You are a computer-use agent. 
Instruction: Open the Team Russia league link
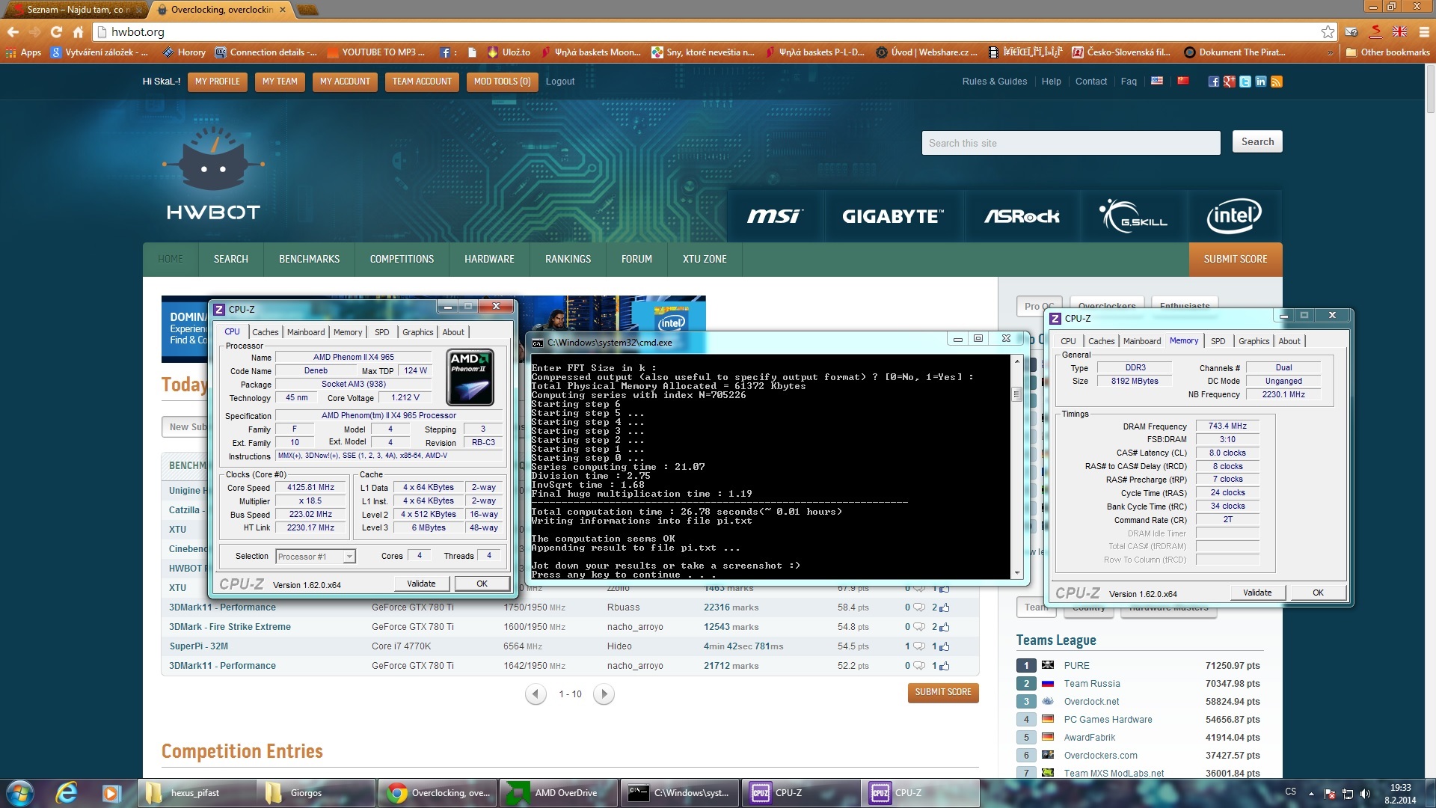(x=1092, y=684)
